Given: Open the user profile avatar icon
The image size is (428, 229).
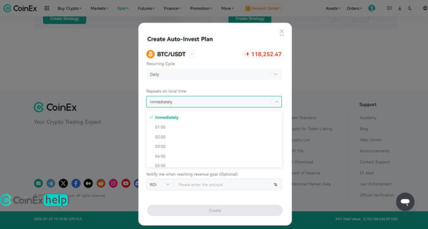Looking at the screenshot, I should click(372, 8).
